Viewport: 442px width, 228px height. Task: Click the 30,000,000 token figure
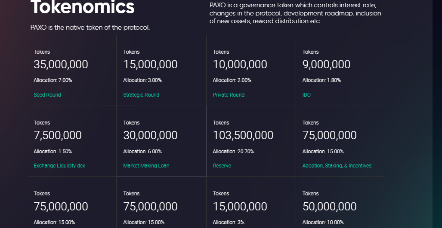[150, 135]
